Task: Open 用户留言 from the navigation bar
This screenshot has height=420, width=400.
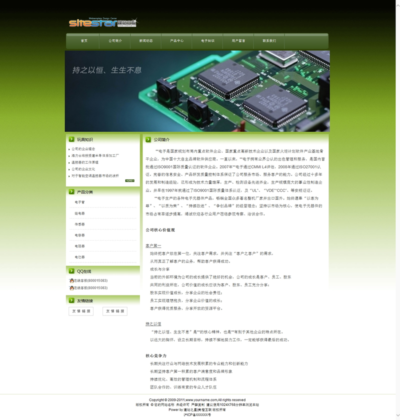Action: point(238,41)
